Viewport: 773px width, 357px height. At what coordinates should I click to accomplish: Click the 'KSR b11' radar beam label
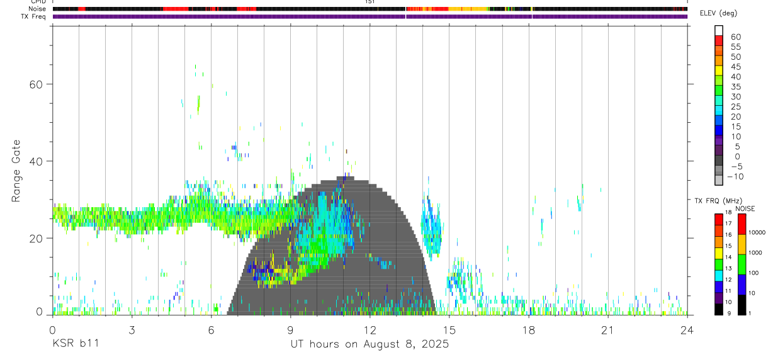tap(76, 344)
